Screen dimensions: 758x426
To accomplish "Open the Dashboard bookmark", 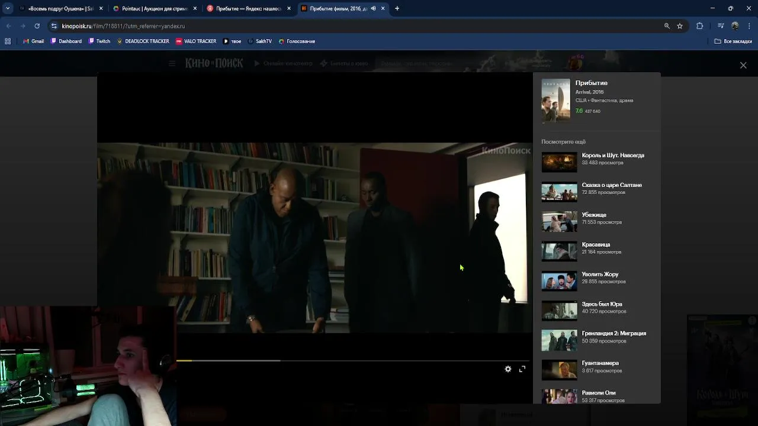I will [66, 41].
